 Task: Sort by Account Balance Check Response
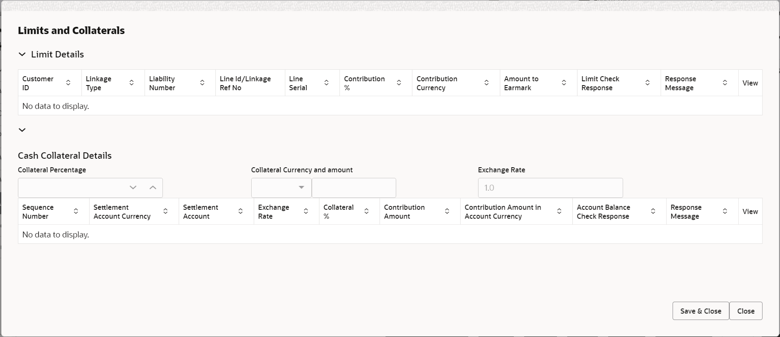pyautogui.click(x=653, y=211)
